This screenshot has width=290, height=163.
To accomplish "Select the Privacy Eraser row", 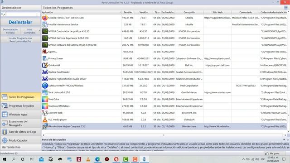I will point(164,58).
